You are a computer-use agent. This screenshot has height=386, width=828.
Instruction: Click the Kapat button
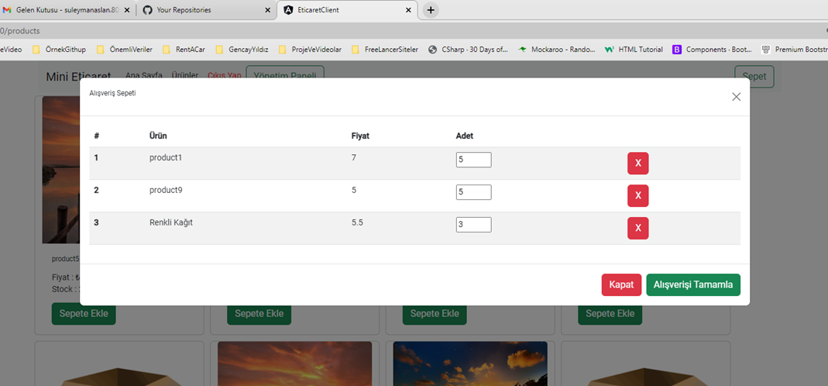coord(621,284)
